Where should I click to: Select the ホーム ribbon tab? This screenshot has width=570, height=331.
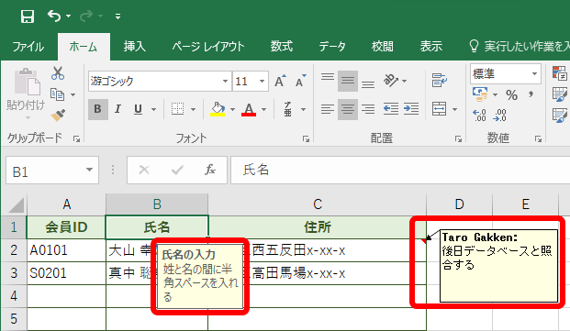click(84, 47)
